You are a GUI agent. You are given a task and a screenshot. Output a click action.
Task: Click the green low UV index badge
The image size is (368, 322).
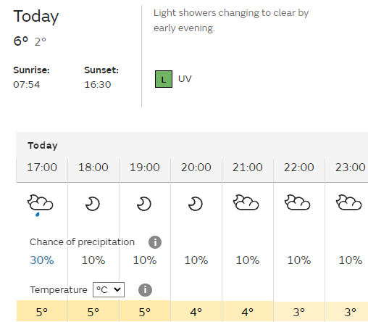click(x=164, y=79)
